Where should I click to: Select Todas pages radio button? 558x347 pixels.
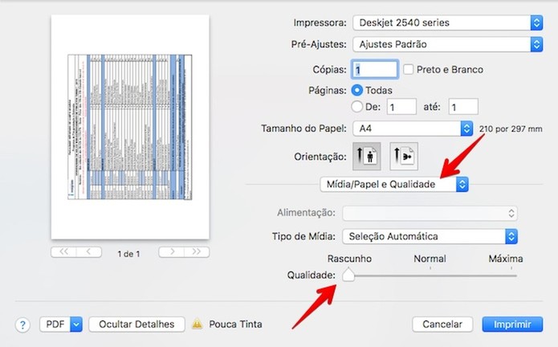point(358,91)
